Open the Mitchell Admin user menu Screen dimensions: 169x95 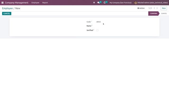coord(151,3)
